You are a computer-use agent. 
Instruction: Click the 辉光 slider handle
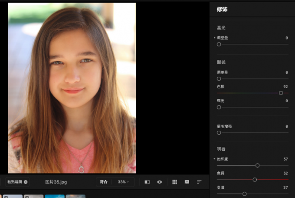(219, 107)
